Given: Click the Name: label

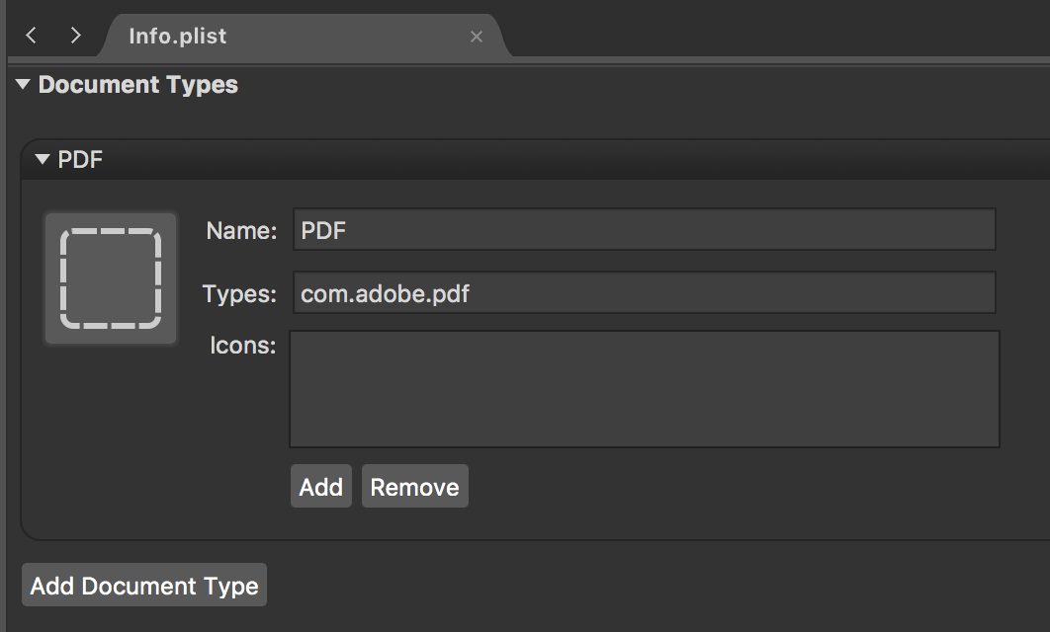Looking at the screenshot, I should [x=241, y=231].
